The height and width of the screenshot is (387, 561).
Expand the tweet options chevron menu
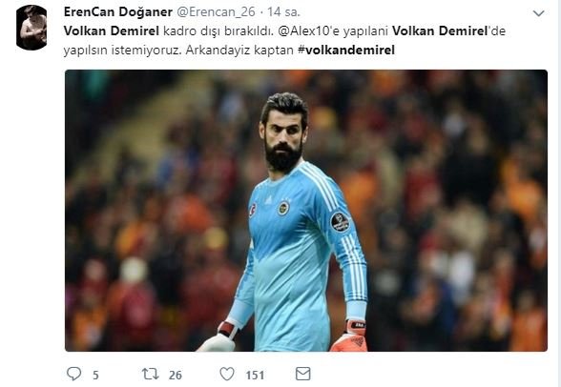[538, 13]
